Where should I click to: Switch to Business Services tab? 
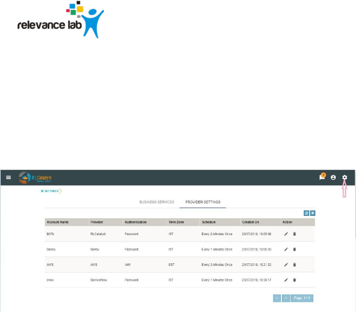point(157,202)
